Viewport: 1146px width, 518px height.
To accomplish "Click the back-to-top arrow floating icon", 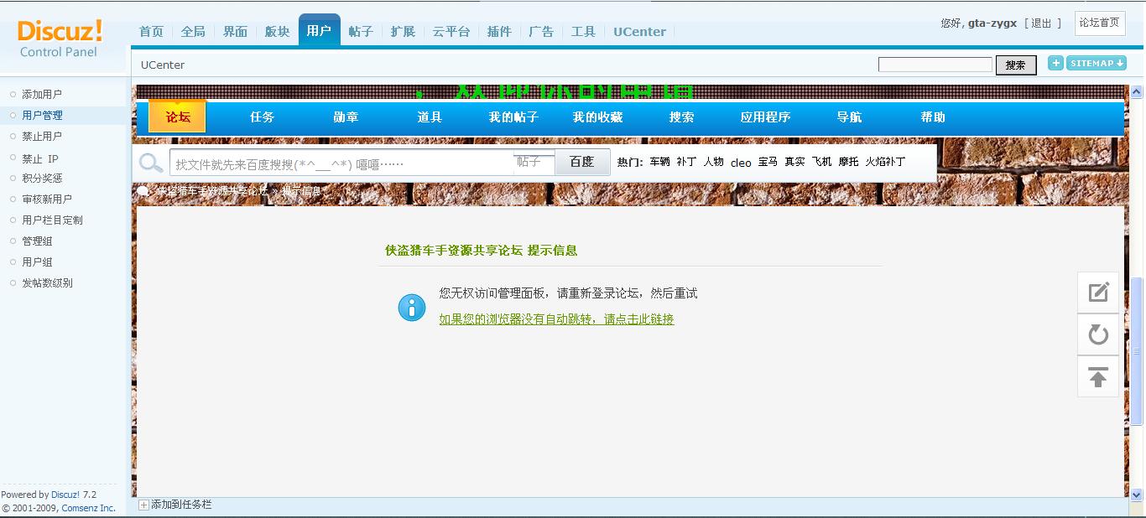I will (x=1098, y=377).
